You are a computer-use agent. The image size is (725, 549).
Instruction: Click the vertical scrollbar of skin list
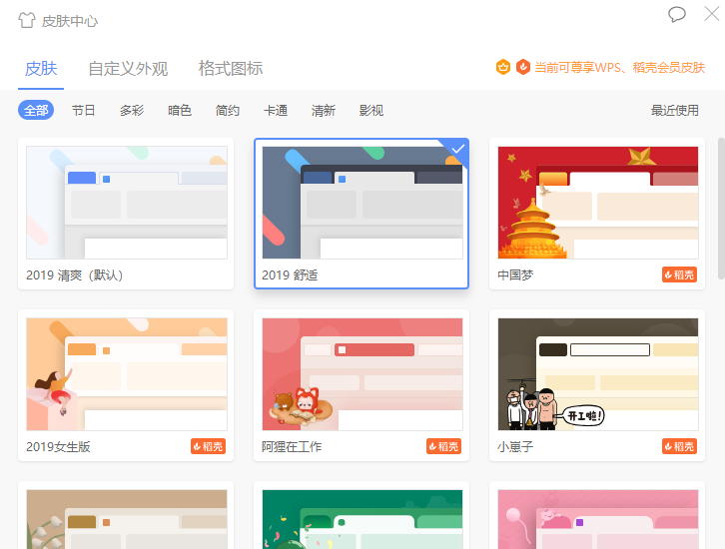(x=720, y=210)
